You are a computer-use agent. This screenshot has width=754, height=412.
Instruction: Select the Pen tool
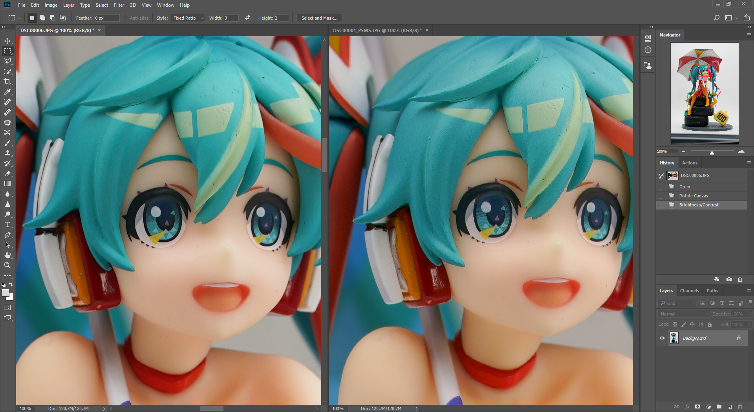(7, 235)
